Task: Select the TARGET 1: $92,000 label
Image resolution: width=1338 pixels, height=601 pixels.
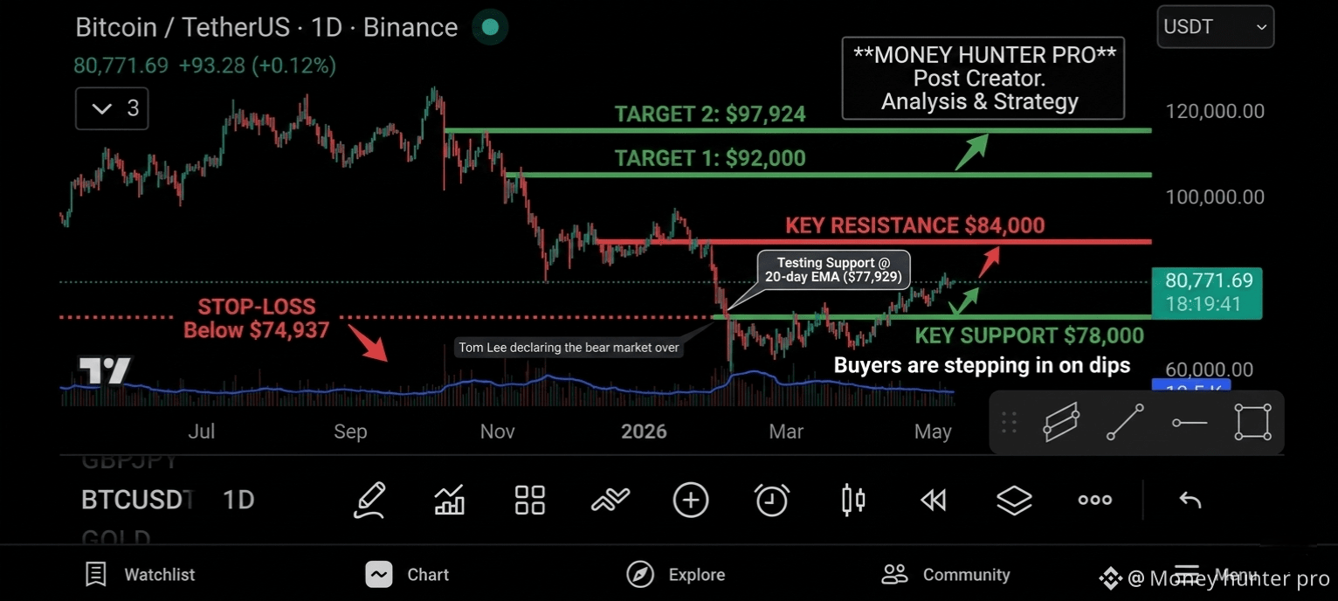Action: [x=710, y=158]
